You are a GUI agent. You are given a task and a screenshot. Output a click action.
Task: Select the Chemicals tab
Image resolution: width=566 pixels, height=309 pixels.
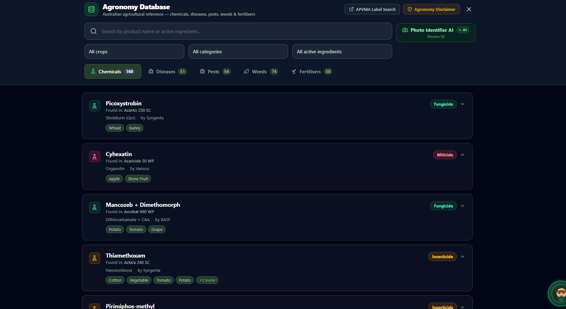pos(112,71)
